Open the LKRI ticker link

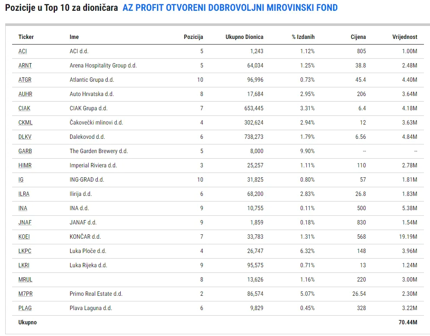pos(24,265)
